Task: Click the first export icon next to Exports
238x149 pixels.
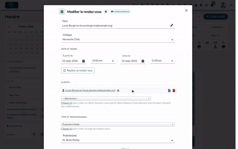Action: click(x=34, y=134)
